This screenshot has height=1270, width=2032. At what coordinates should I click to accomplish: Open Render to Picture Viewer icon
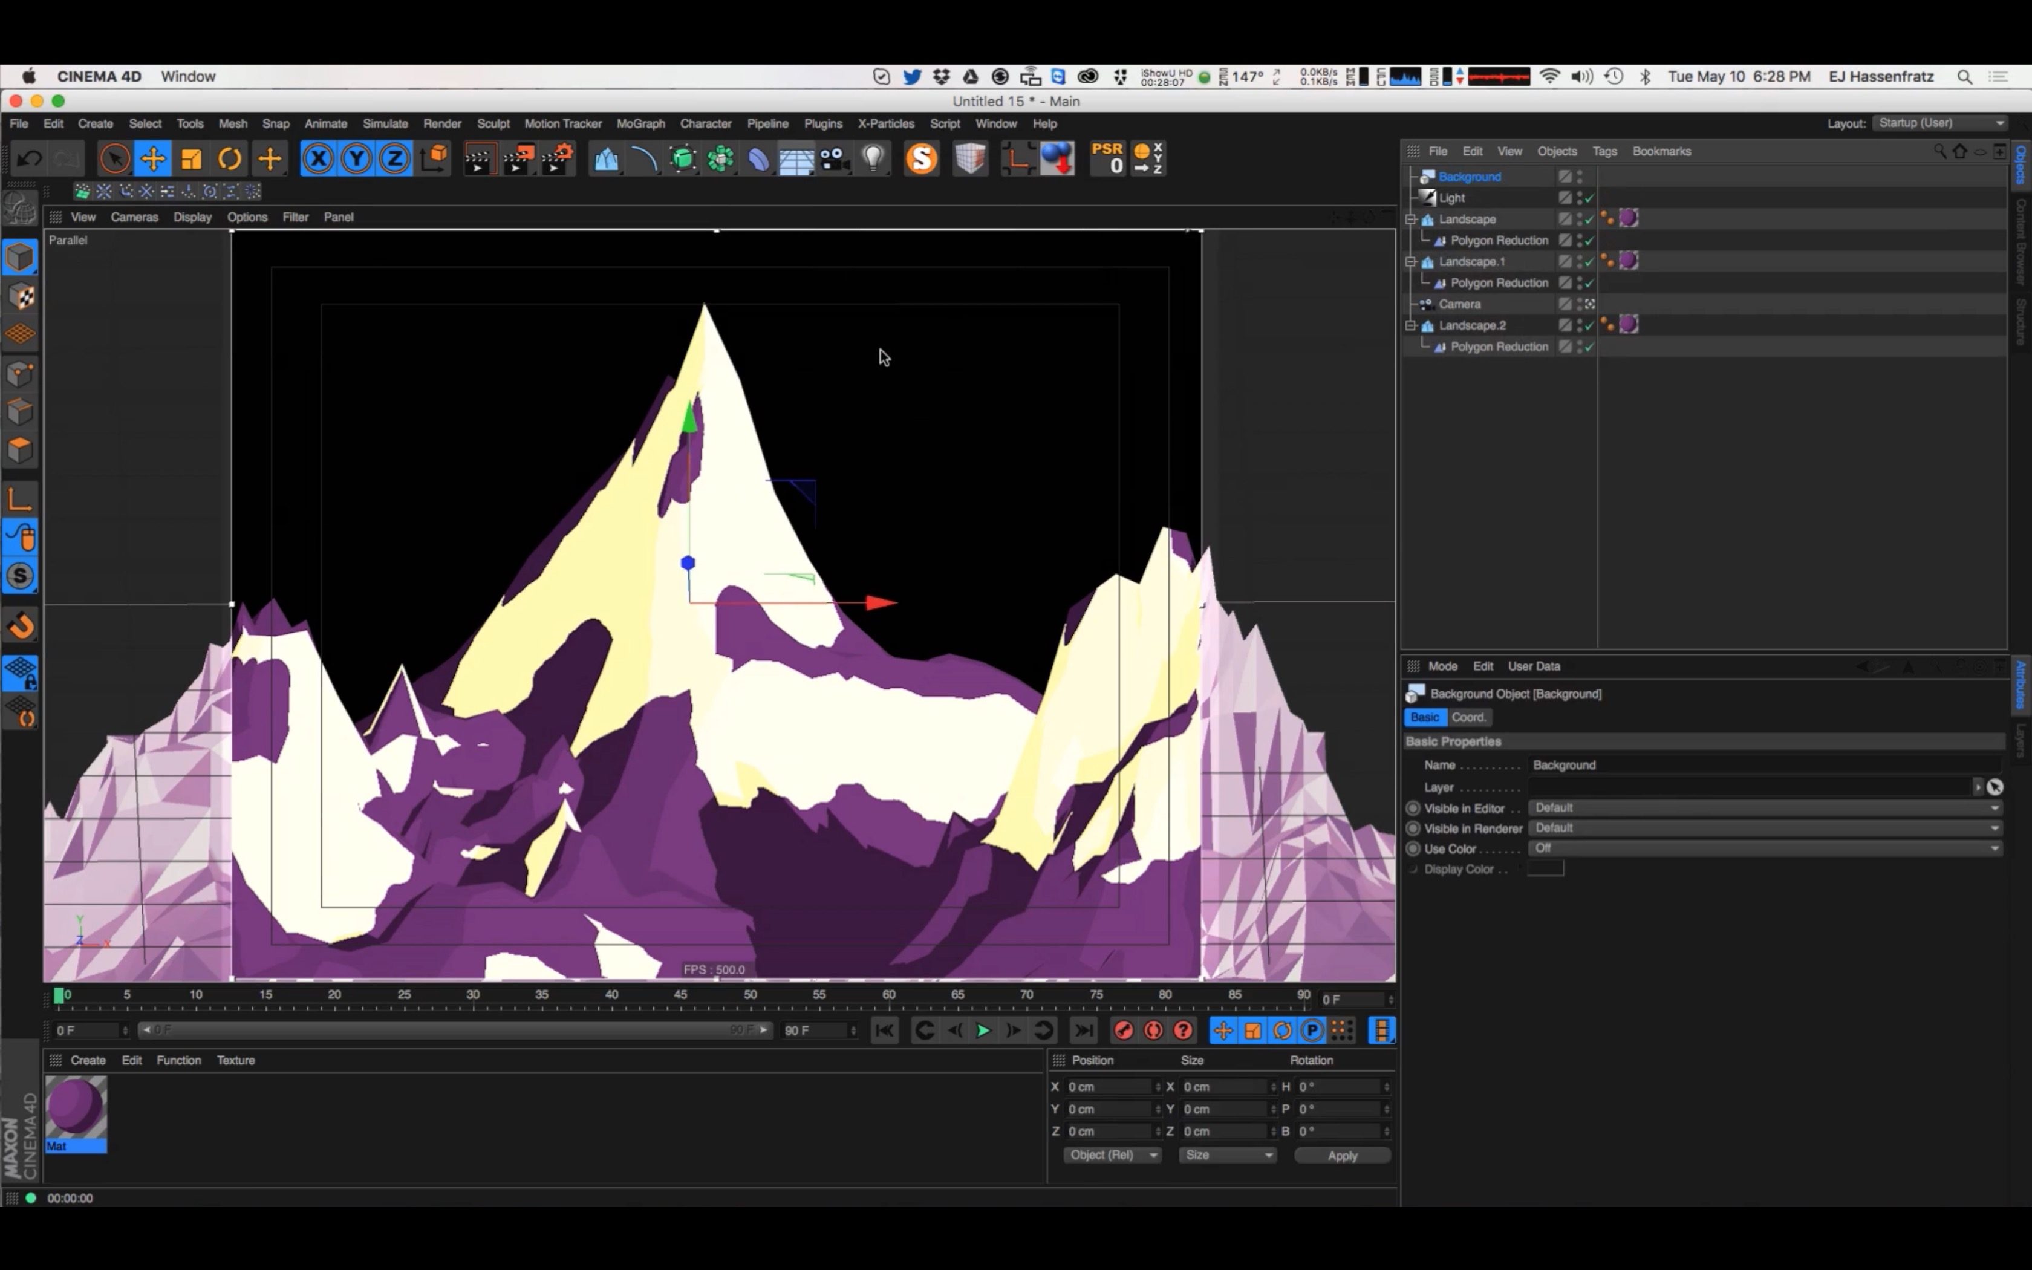519,158
